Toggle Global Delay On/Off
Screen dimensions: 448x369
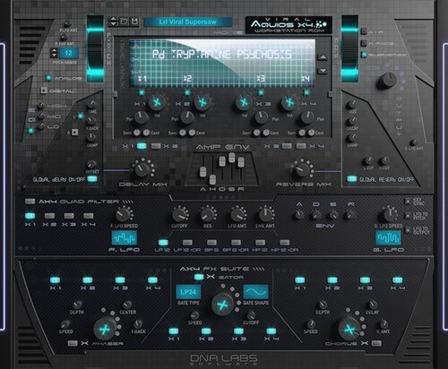[92, 179]
